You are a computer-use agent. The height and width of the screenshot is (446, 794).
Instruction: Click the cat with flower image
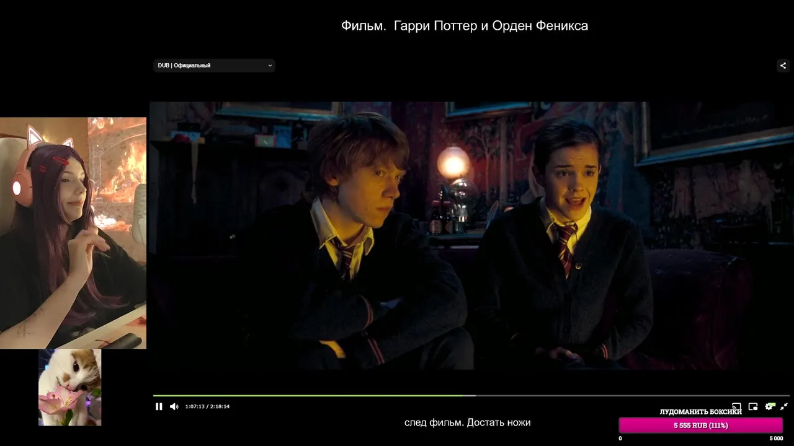point(69,387)
